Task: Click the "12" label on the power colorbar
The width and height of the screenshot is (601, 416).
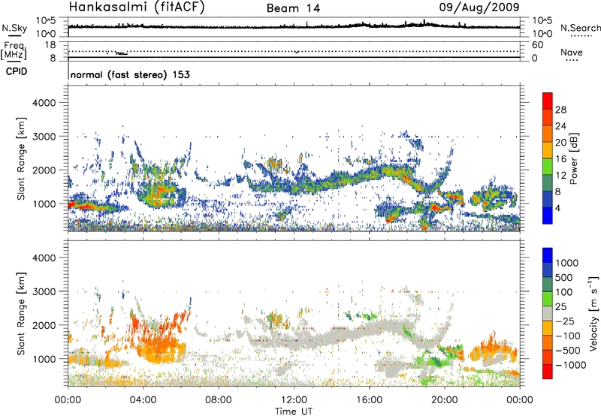Action: point(560,176)
